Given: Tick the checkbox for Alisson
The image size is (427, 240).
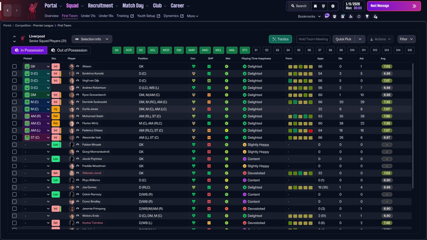Looking at the screenshot, I should pos(14,66).
